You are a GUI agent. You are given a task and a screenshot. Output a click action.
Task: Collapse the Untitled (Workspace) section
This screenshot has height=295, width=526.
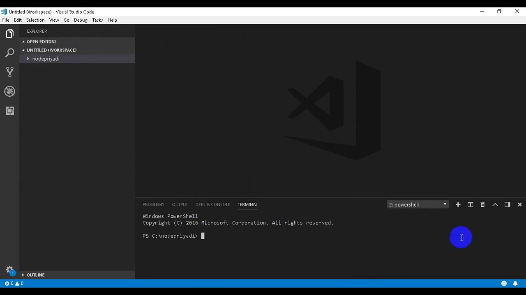[77, 50]
